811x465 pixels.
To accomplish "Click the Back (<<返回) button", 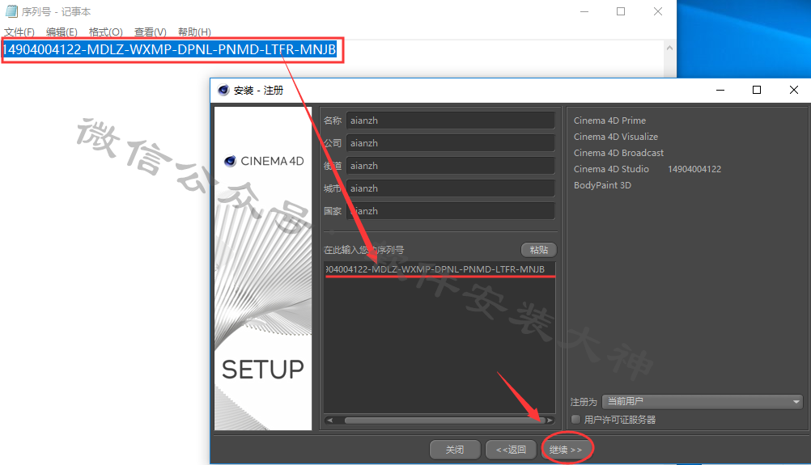I will (511, 450).
